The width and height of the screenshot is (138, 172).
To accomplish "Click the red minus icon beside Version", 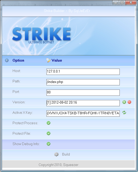I will click(x=129, y=102).
